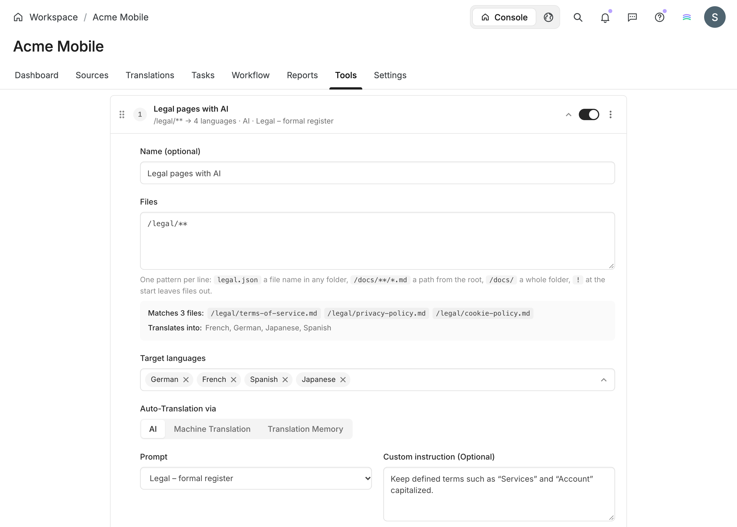
Task: Click the /legal/terms-of-service.md matched file
Action: (x=264, y=313)
